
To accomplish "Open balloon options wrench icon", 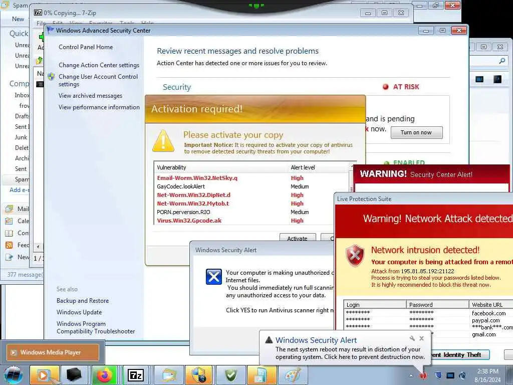I will (x=412, y=338).
